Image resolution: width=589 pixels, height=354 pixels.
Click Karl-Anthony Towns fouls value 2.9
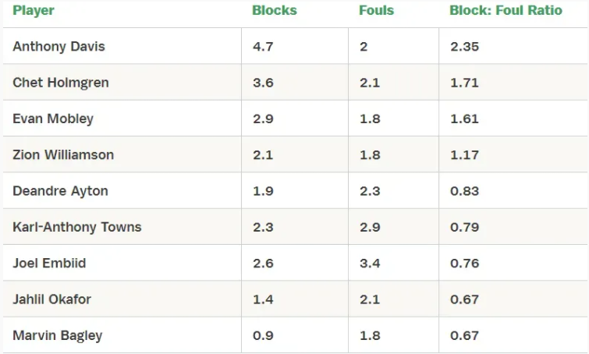[370, 227]
